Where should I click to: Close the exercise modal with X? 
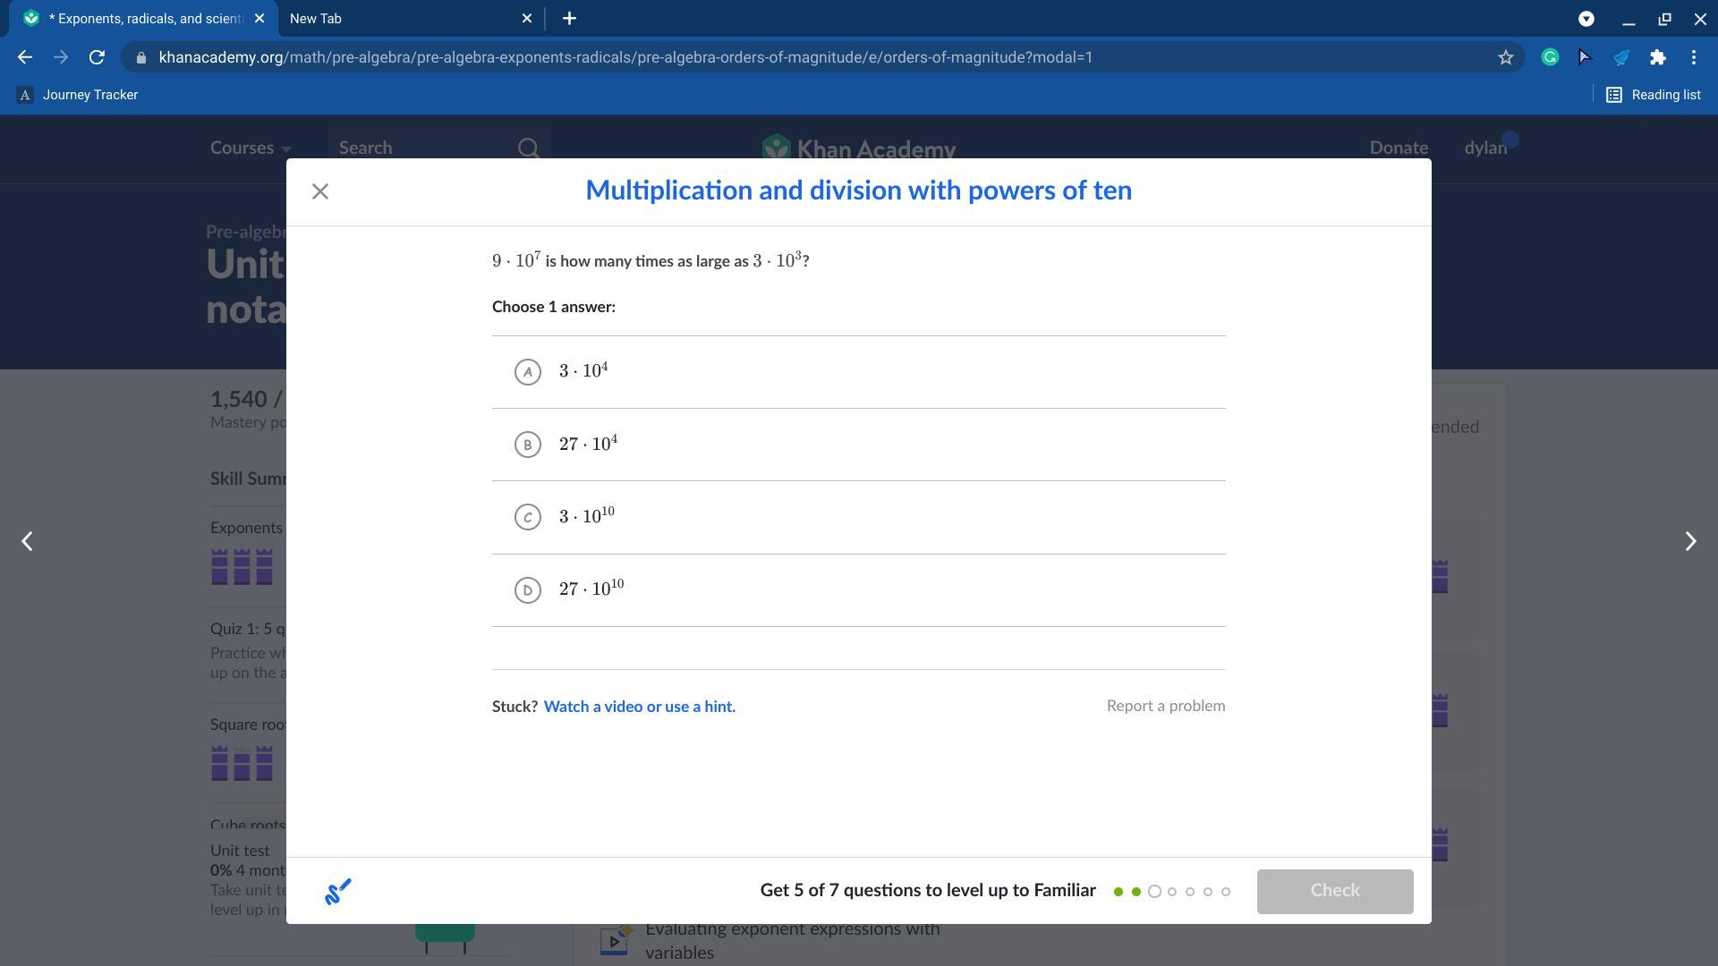[320, 191]
